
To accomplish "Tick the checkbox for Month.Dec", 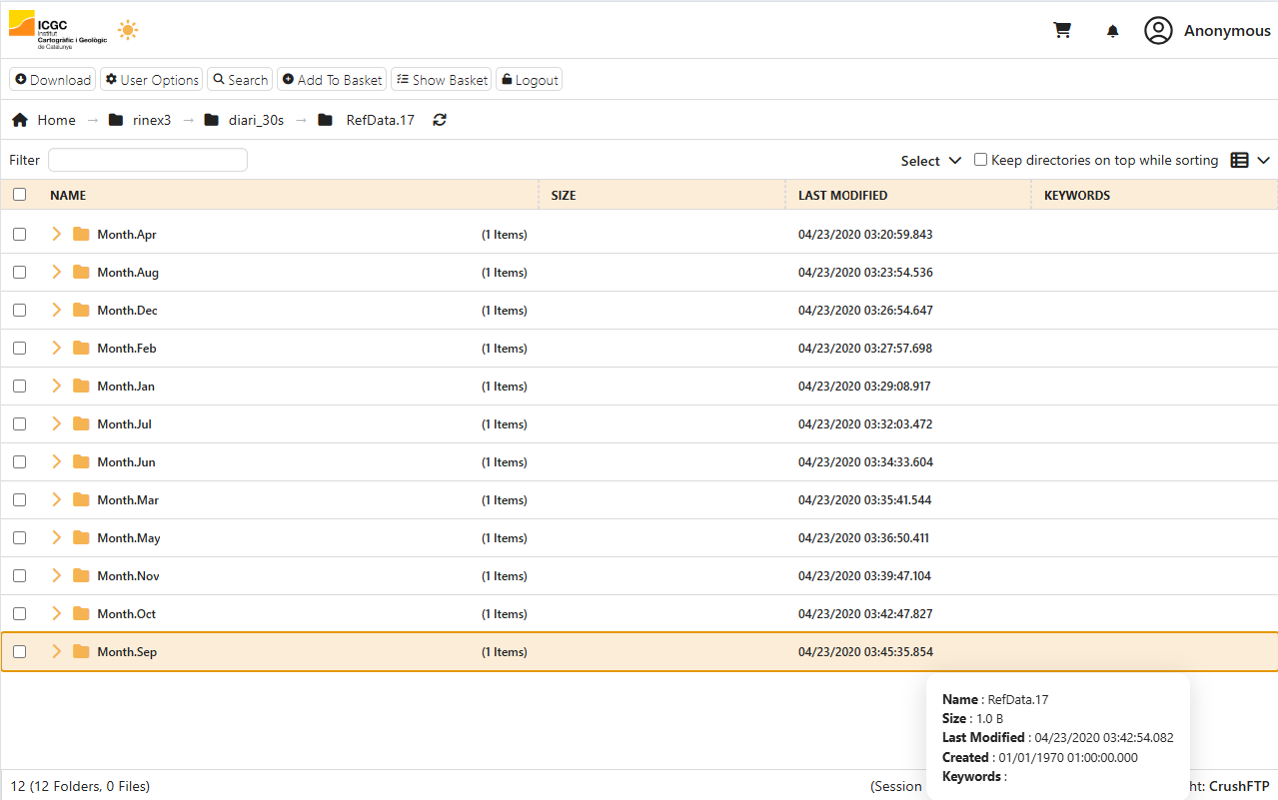I will [x=19, y=310].
